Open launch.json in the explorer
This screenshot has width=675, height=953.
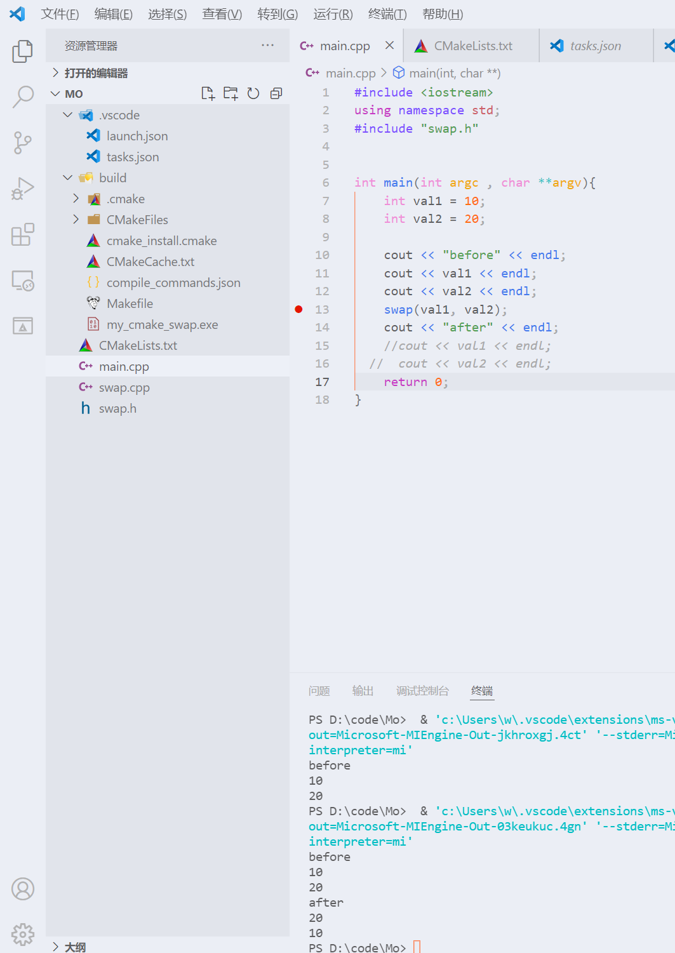tap(168, 136)
